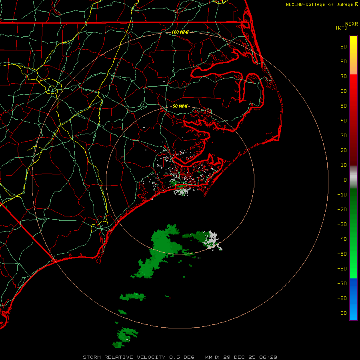
Task: Click the NEXR label at top right
Action: [x=352, y=24]
